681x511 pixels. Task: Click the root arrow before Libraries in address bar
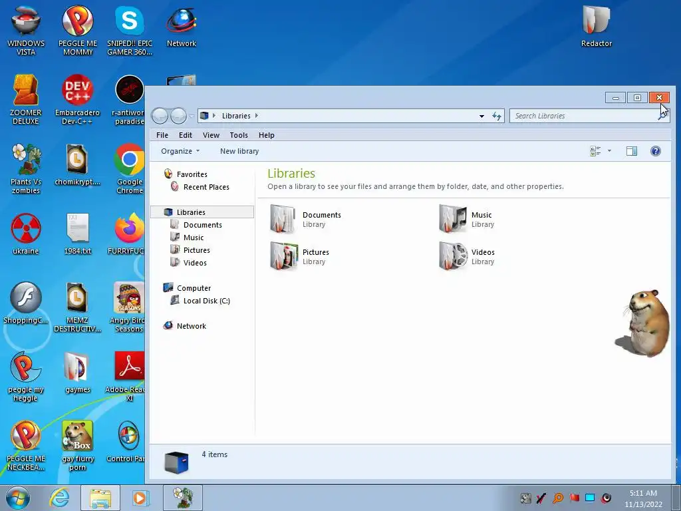point(213,116)
